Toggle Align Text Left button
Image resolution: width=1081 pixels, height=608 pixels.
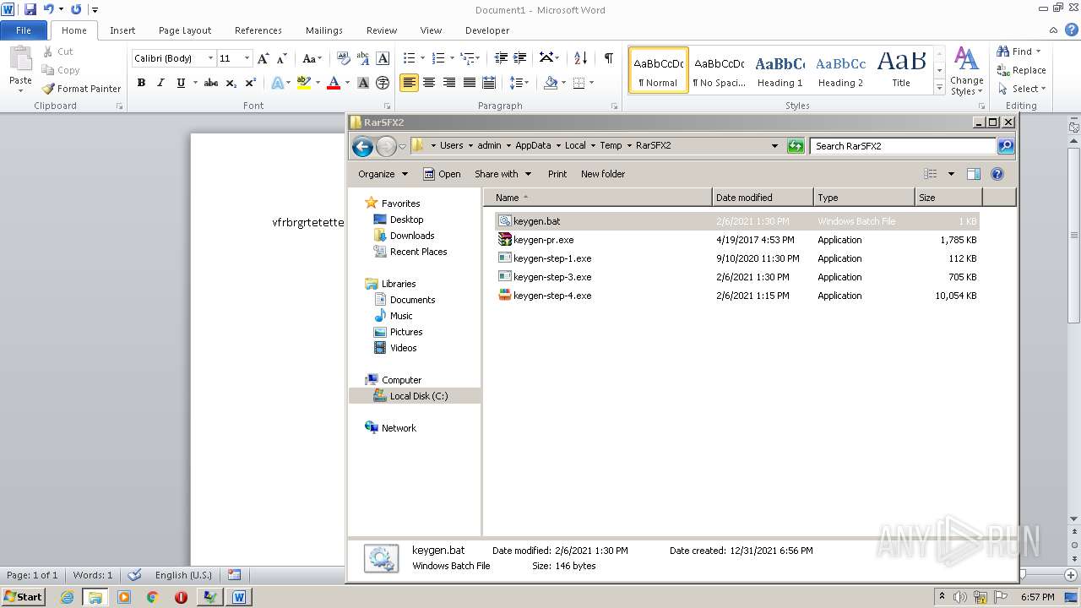410,83
